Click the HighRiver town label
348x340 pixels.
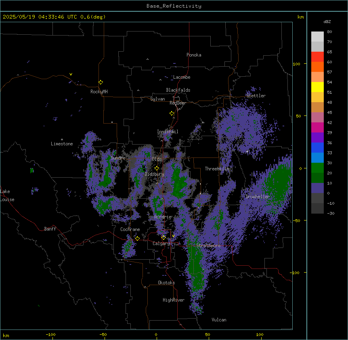coord(173,300)
